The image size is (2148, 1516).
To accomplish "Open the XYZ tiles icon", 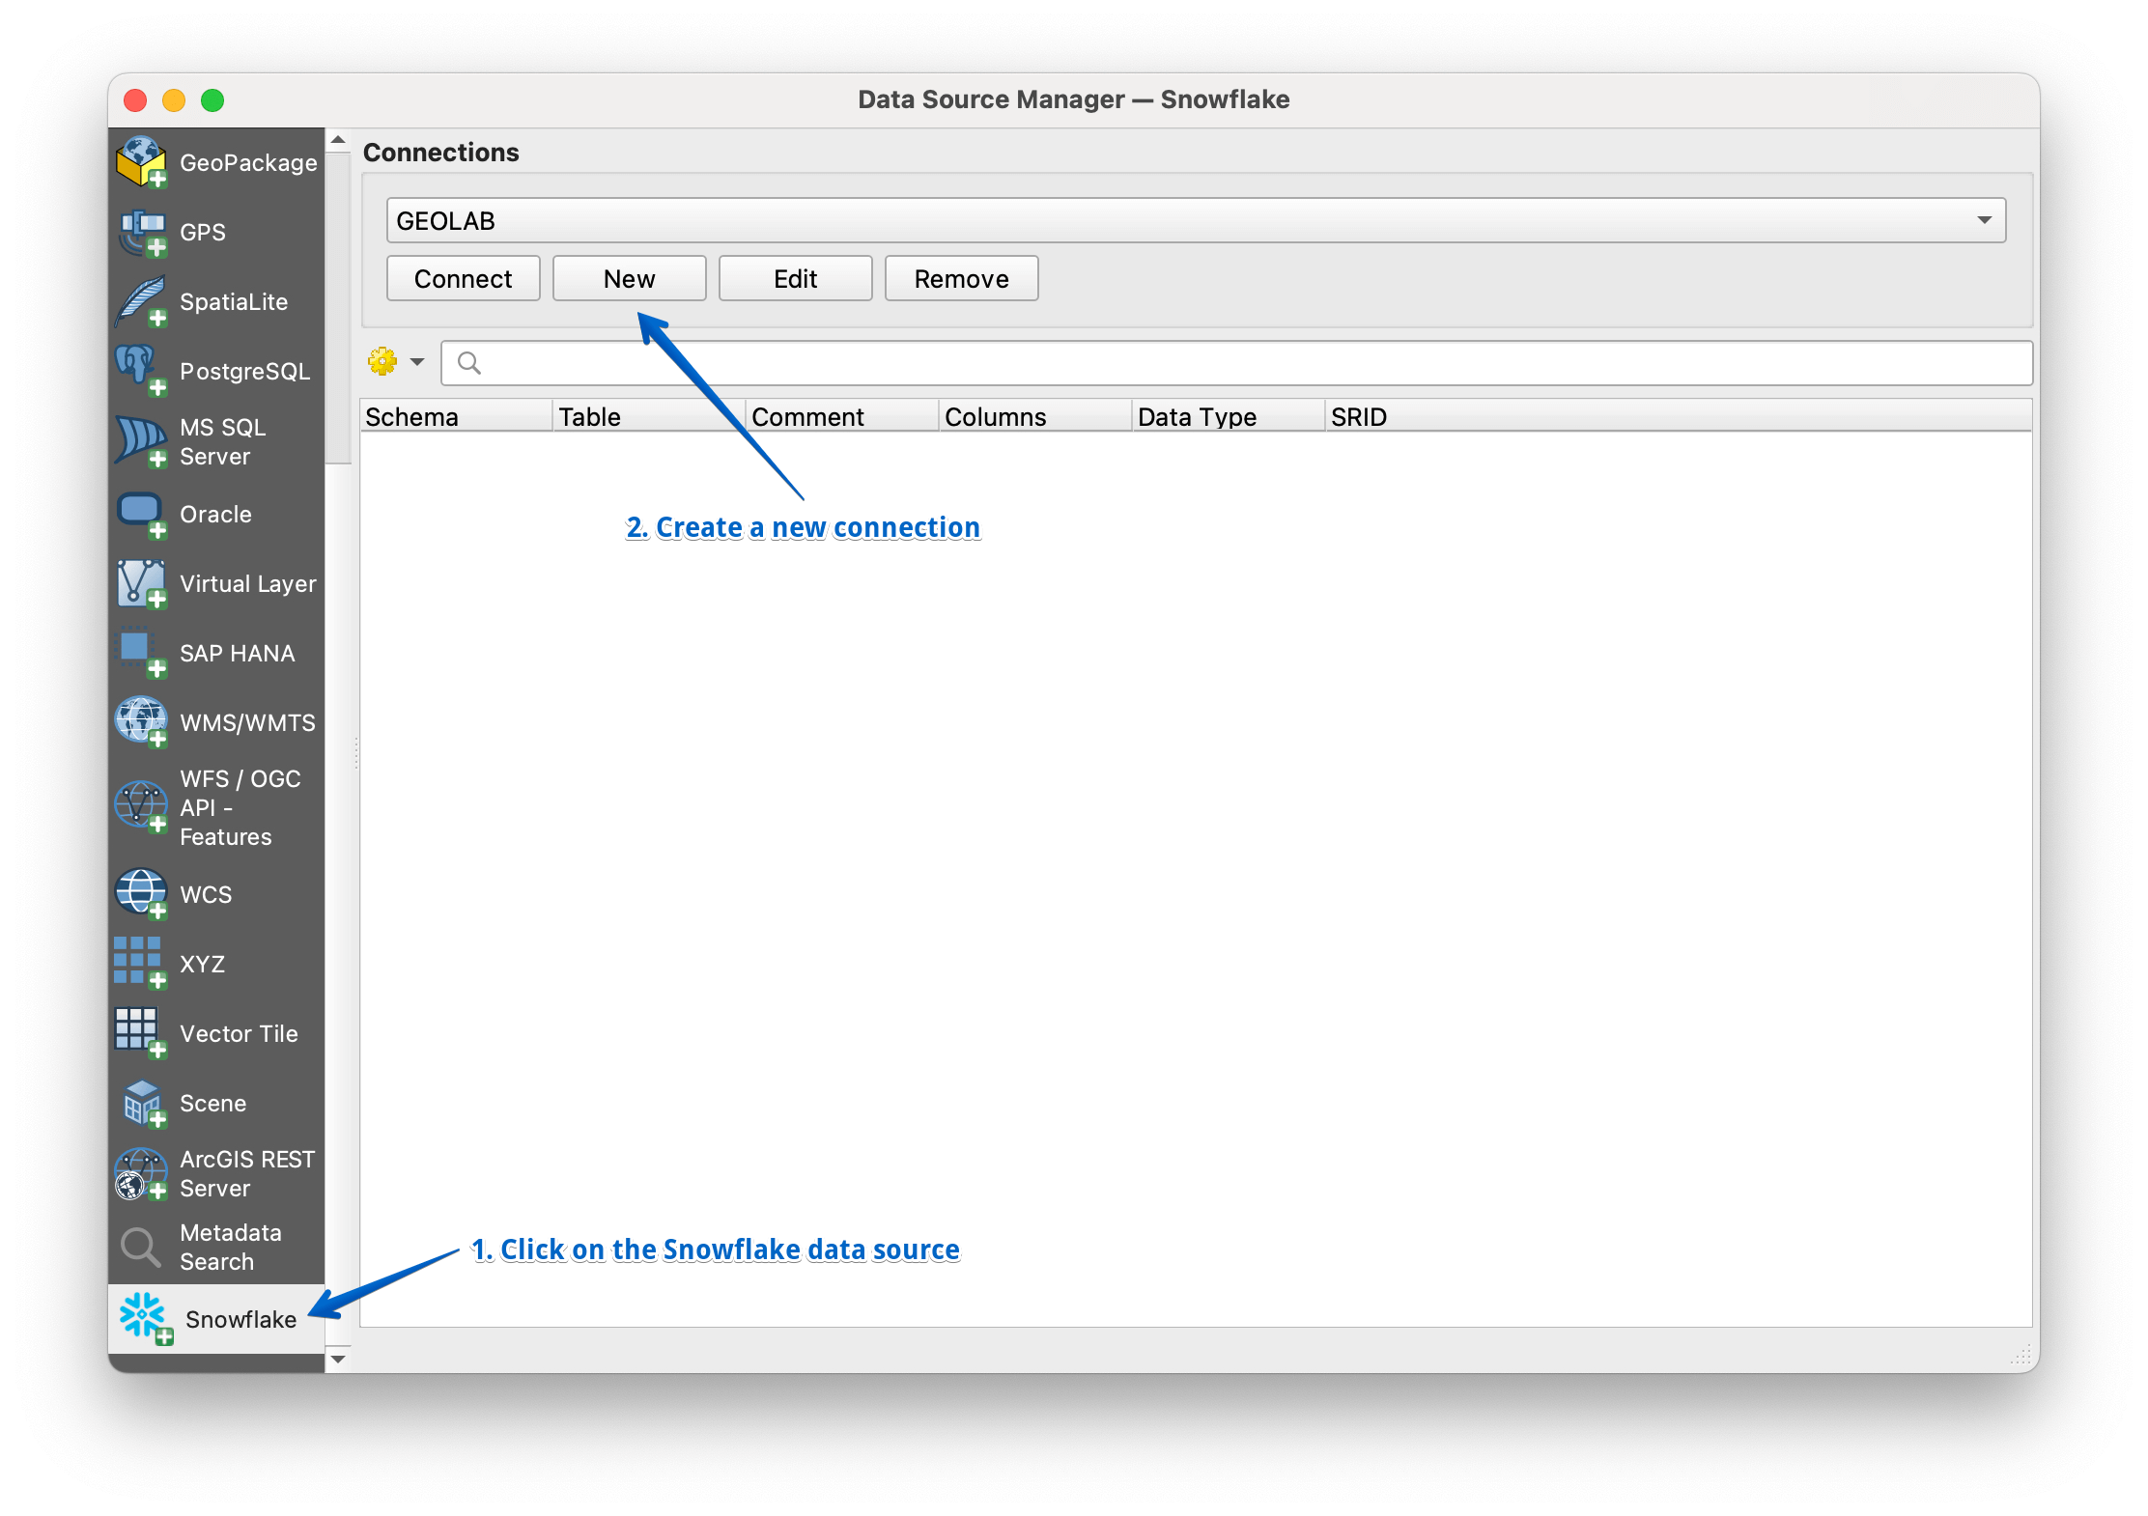I will click(141, 964).
